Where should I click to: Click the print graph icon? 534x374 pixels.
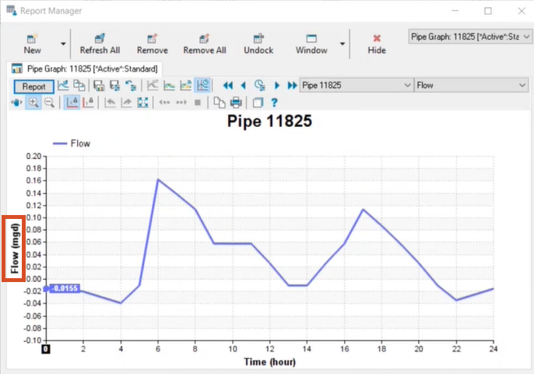tap(236, 102)
